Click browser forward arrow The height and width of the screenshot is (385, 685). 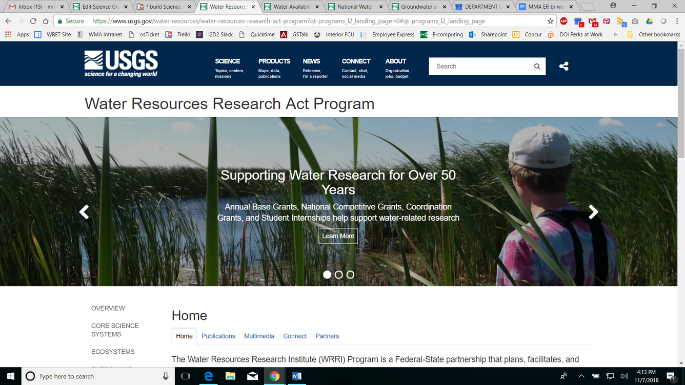pyautogui.click(x=21, y=21)
